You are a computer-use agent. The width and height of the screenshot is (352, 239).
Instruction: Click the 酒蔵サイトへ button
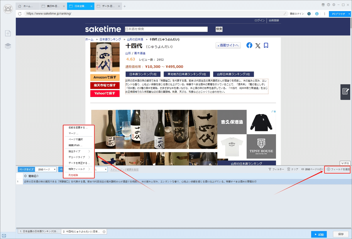pos(228,45)
